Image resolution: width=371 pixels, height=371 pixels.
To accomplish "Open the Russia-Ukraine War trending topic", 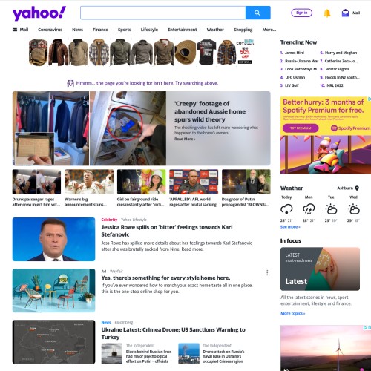I will 301,61.
